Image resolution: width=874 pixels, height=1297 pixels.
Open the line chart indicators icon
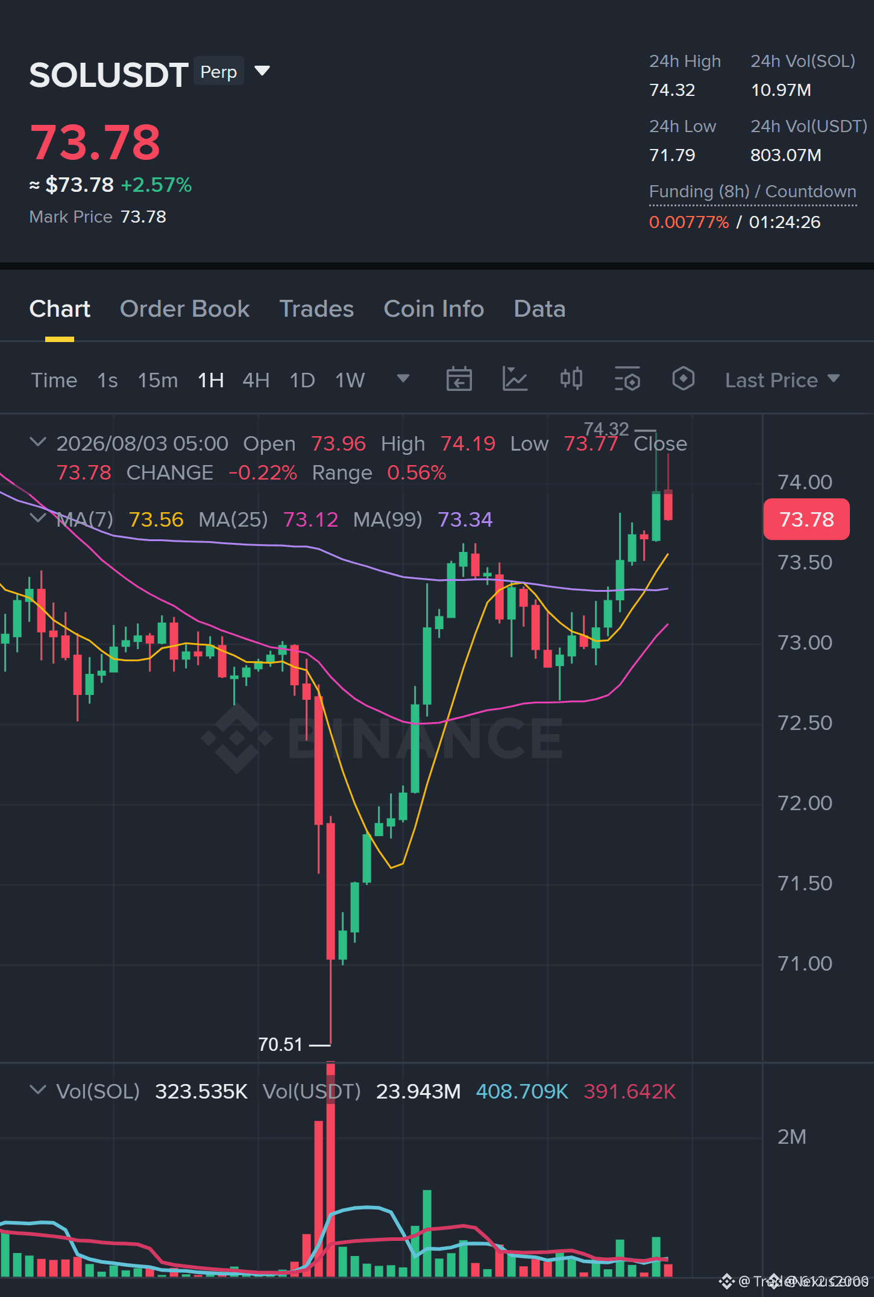pos(515,379)
